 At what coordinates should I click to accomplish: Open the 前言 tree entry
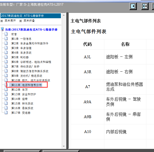(14, 34)
